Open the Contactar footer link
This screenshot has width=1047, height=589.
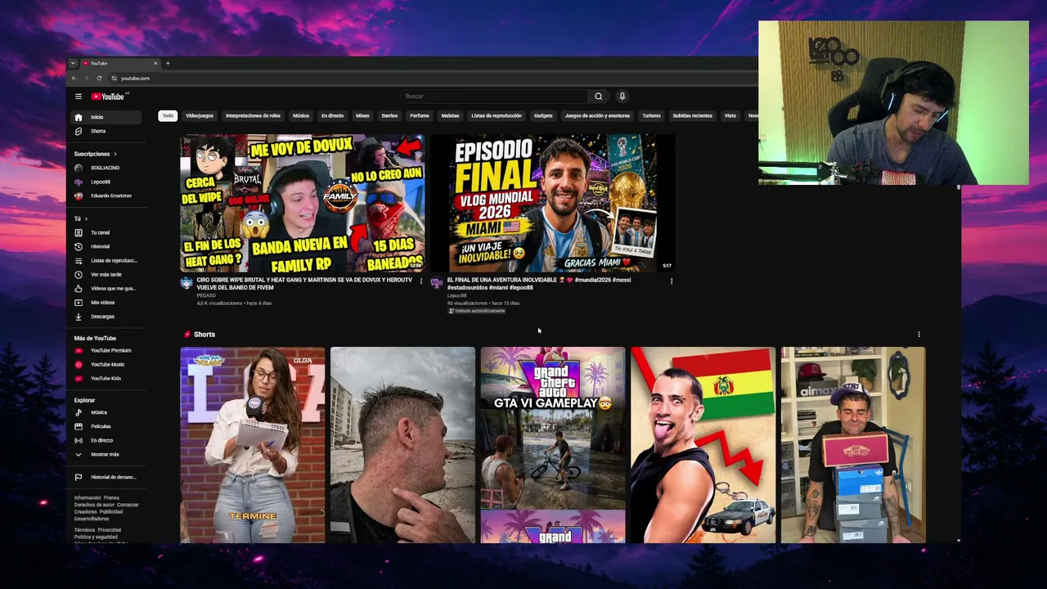128,505
